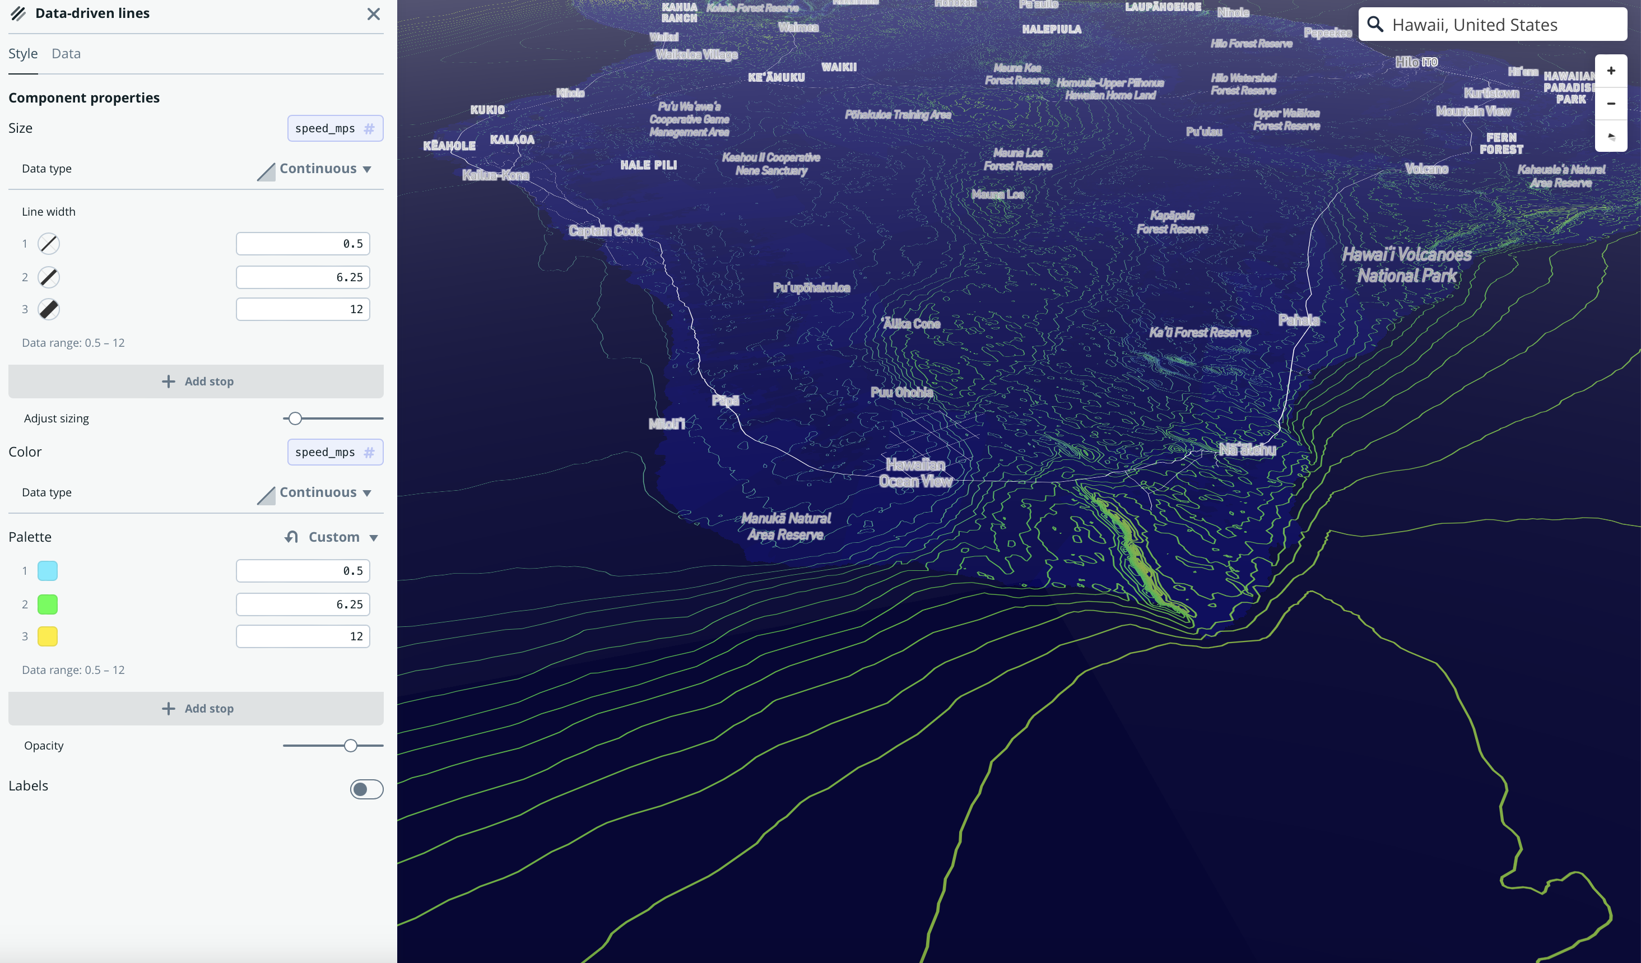Viewport: 1641px width, 963px height.
Task: Click the search magnifier icon
Action: 1375,25
